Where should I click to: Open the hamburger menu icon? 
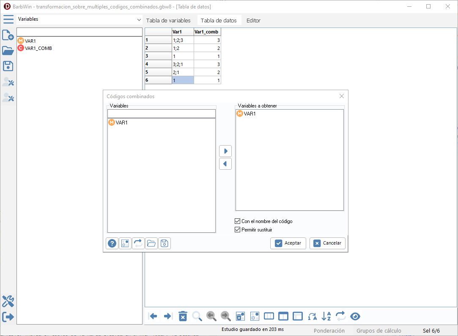8,19
